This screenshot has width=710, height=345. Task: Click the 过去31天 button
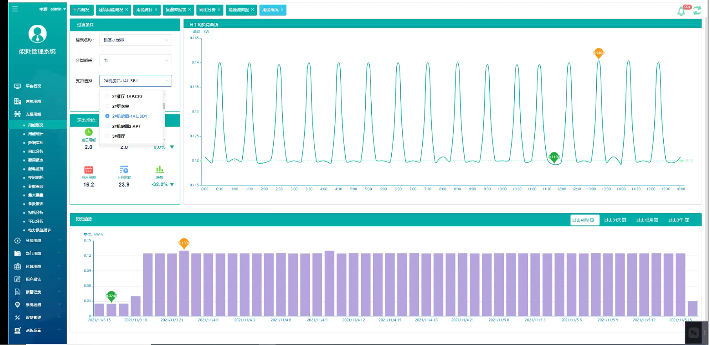point(615,220)
